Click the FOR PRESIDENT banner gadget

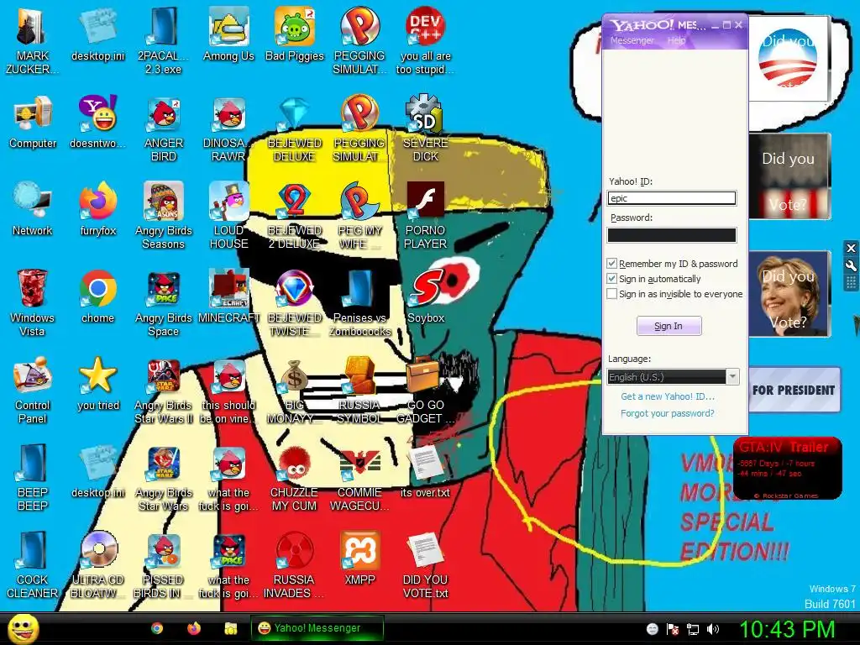point(794,391)
